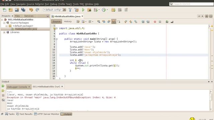Click the Clean and Build Project icon
Screen dimensions: 214x120
[77, 10]
